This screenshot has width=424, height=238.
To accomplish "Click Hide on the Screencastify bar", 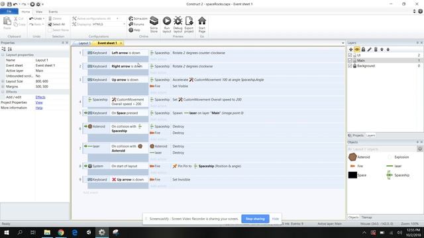I will (276, 219).
